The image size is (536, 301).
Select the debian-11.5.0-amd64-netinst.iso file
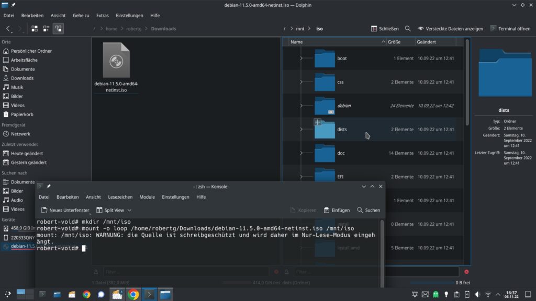[116, 67]
